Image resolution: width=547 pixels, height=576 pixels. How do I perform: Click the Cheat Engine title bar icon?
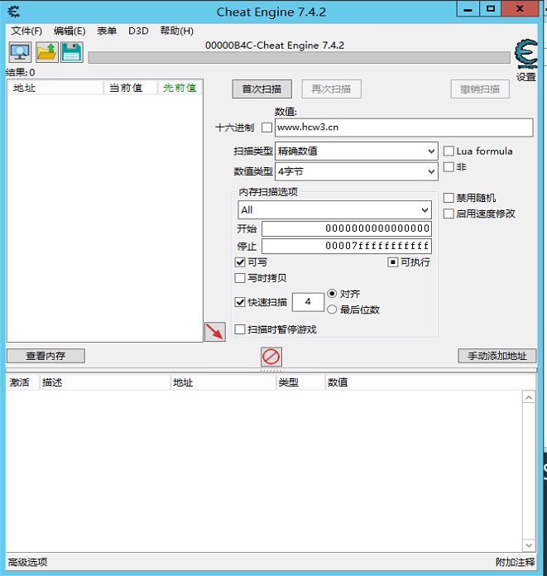click(x=13, y=12)
